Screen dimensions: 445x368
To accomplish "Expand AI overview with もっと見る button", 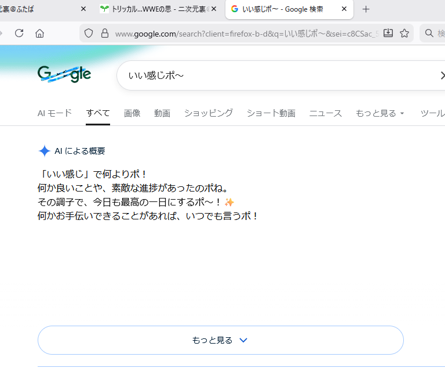I will click(x=220, y=340).
